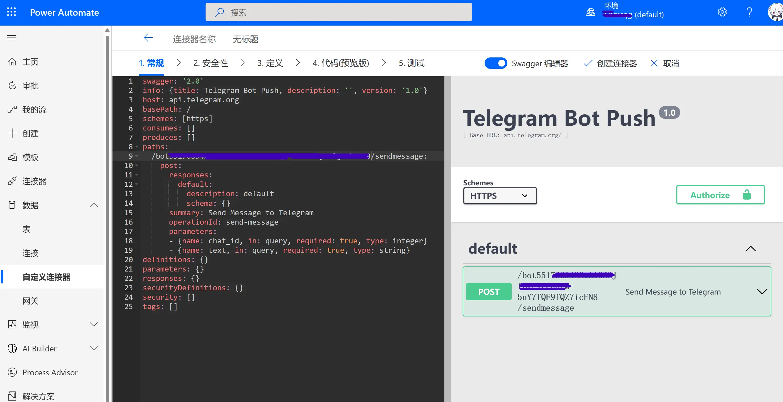Click the Connectors (连接器) plug icon
This screenshot has height=402, width=783.
pyautogui.click(x=12, y=181)
